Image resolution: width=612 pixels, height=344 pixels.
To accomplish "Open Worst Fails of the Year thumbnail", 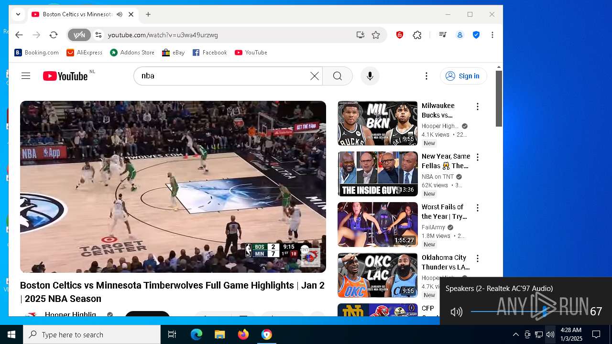I will click(378, 225).
